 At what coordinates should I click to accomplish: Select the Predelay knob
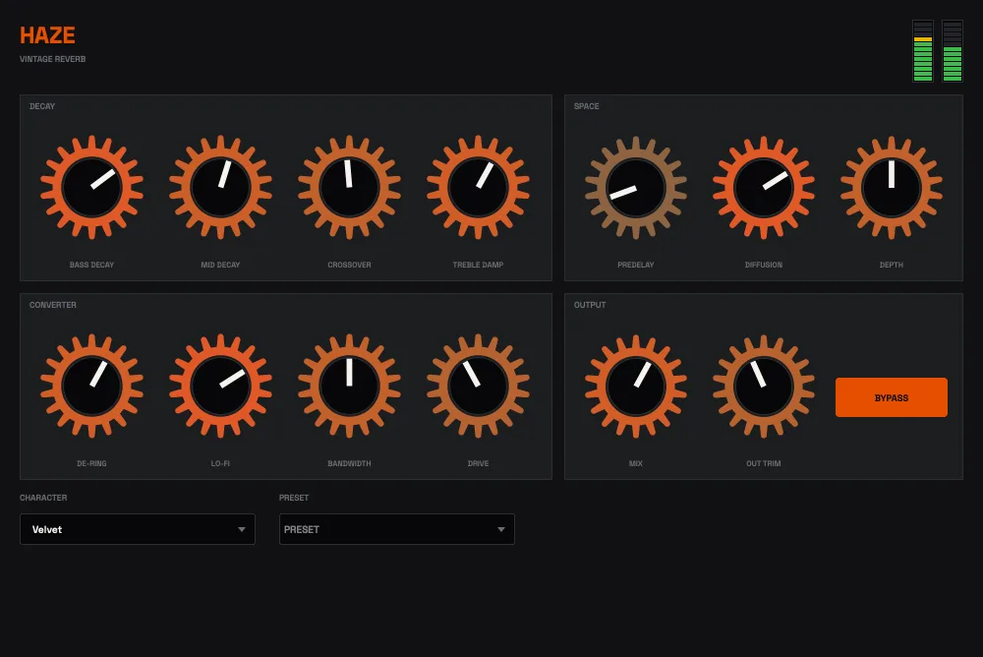coord(636,187)
